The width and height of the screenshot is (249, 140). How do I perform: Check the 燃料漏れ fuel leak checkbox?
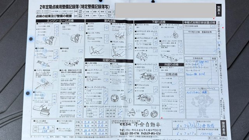[81, 51]
